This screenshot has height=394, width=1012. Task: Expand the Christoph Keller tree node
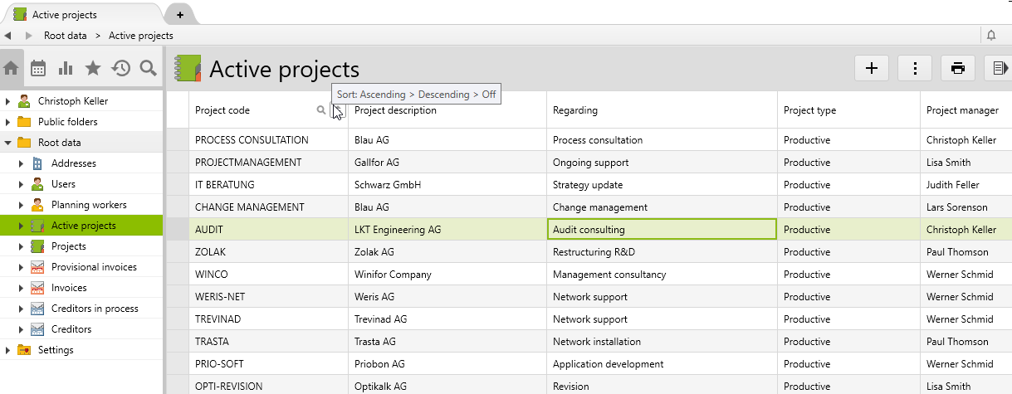coord(8,101)
